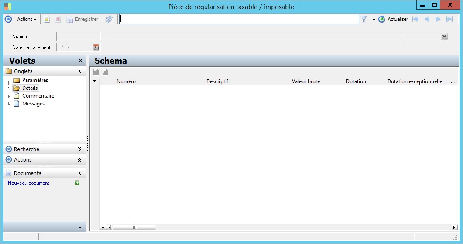
Task: Go to previous record arrow
Action: coord(427,19)
